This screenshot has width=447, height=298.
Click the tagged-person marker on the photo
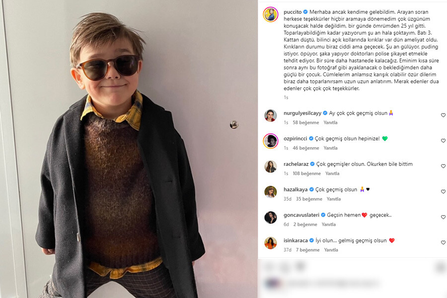[x=234, y=125]
